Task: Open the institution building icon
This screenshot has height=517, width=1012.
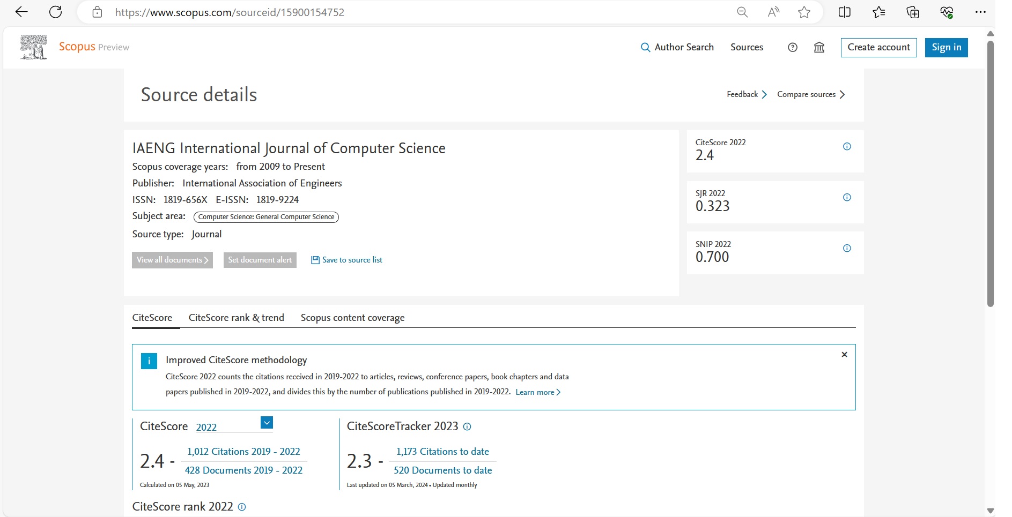Action: point(819,47)
